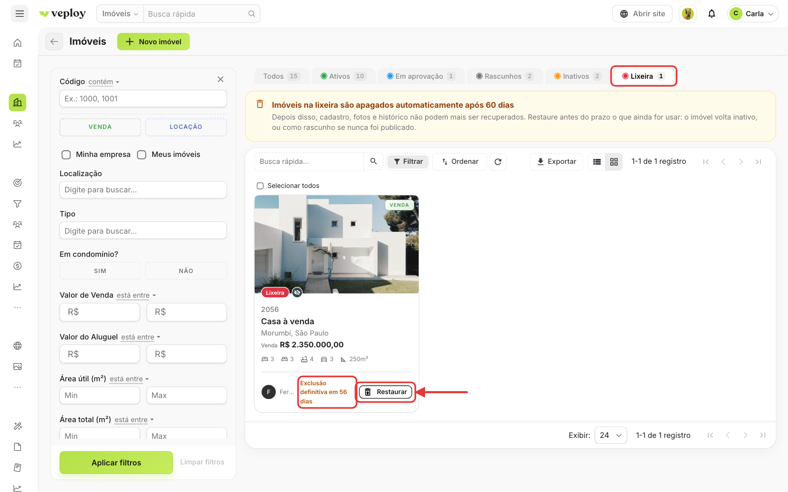This screenshot has width=788, height=492.
Task: Switch to grid view
Action: pyautogui.click(x=614, y=161)
